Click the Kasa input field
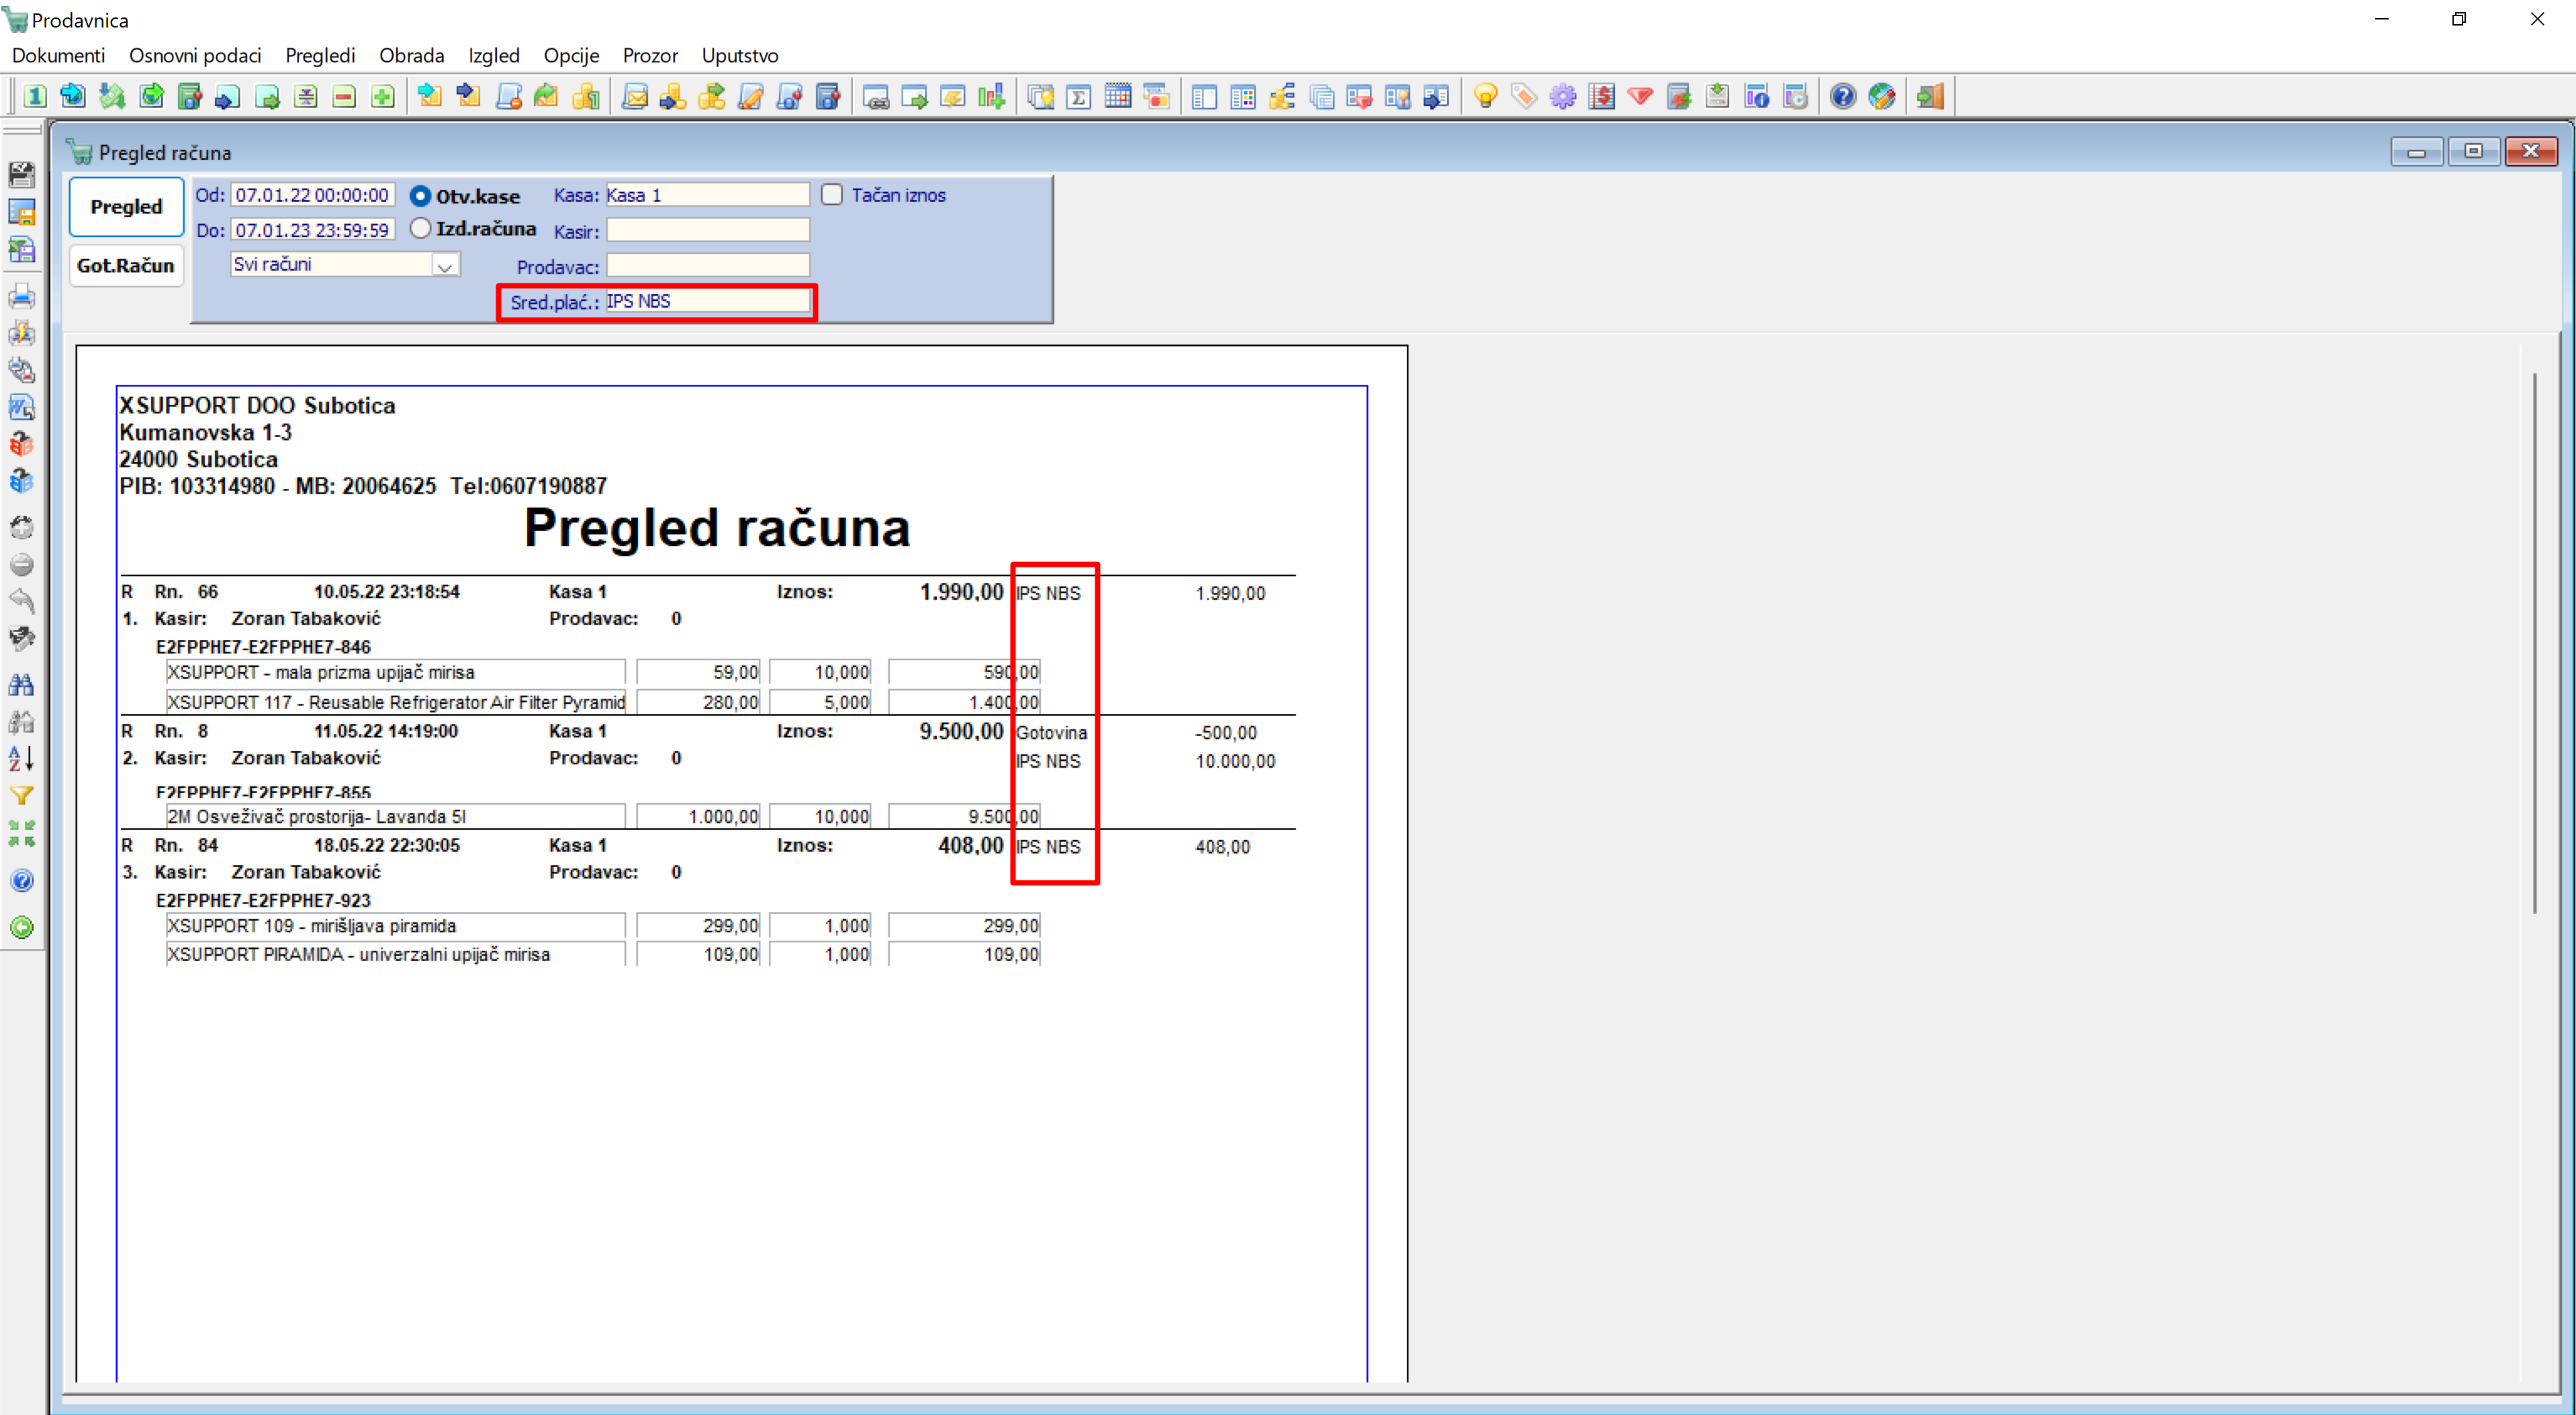This screenshot has height=1415, width=2576. coord(707,195)
